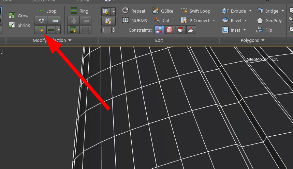Viewport: 293px width, 169px height.
Task: Click the Extrude polygons tool
Action: [234, 11]
